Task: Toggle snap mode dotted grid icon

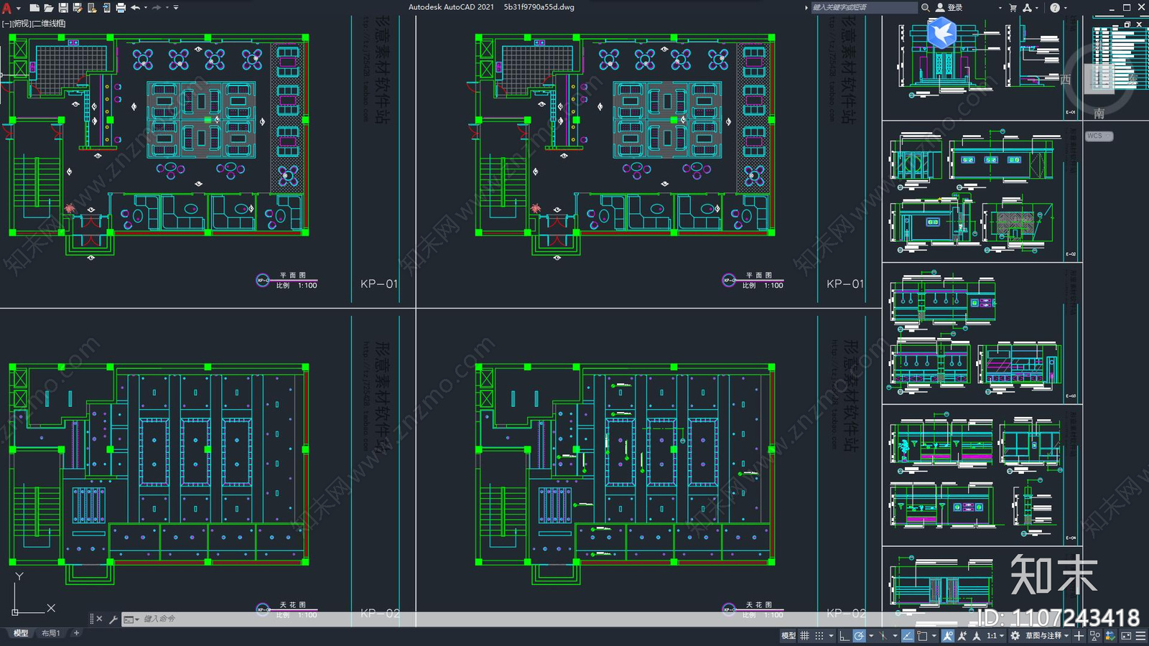Action: [x=819, y=636]
